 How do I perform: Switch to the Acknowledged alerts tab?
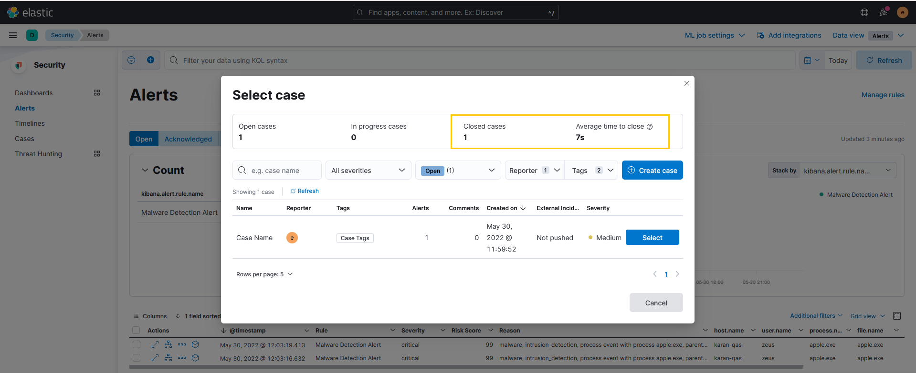(188, 139)
